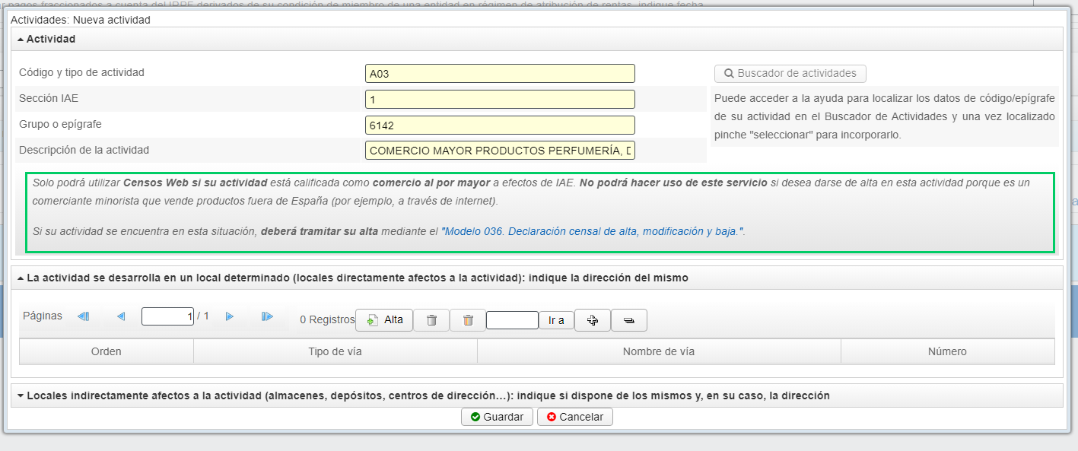Click the gray trash can delete icon
1078x451 pixels.
tap(431, 320)
